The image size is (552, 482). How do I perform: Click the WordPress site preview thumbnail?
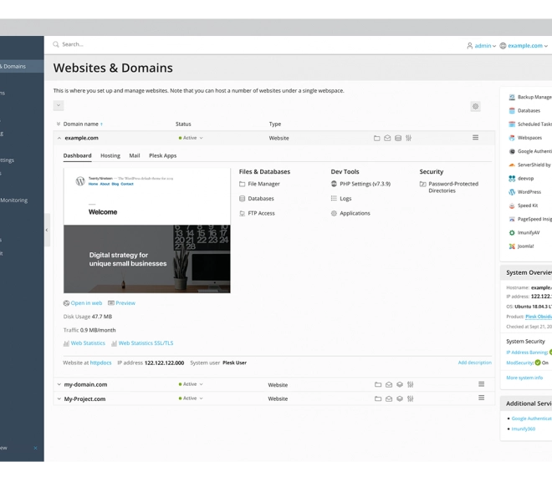(x=147, y=231)
